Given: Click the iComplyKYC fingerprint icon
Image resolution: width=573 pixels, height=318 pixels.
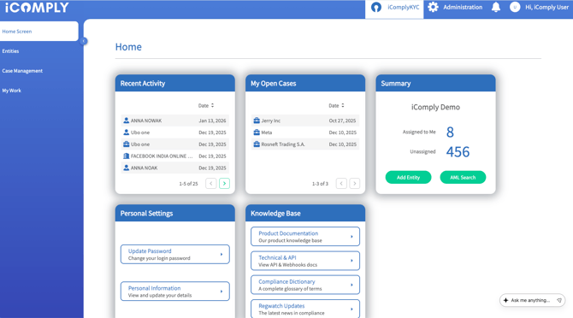Looking at the screenshot, I should pyautogui.click(x=376, y=8).
